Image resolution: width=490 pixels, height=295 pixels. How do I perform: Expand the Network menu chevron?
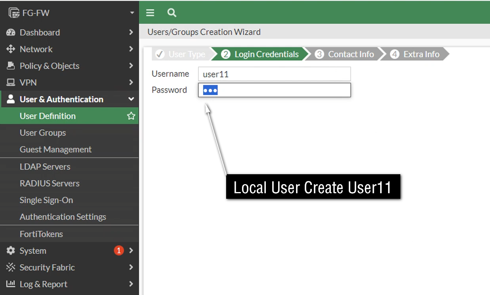(x=131, y=49)
